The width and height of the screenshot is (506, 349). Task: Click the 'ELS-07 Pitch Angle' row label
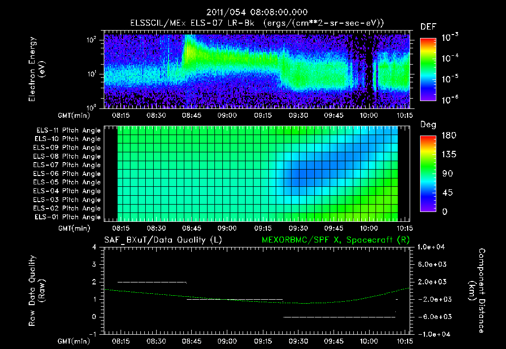(x=67, y=165)
